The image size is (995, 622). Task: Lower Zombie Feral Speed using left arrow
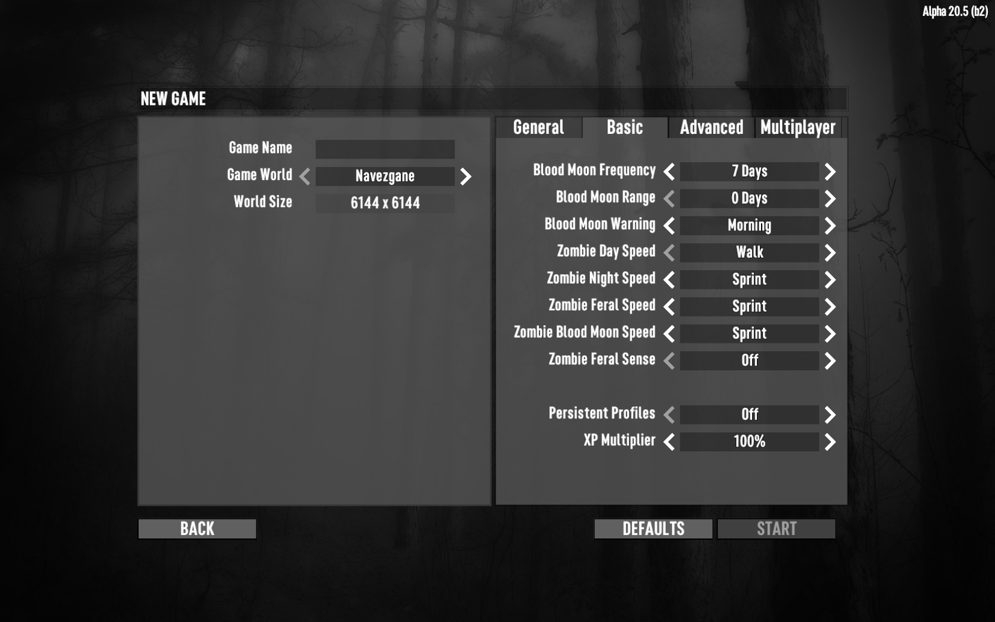[669, 307]
